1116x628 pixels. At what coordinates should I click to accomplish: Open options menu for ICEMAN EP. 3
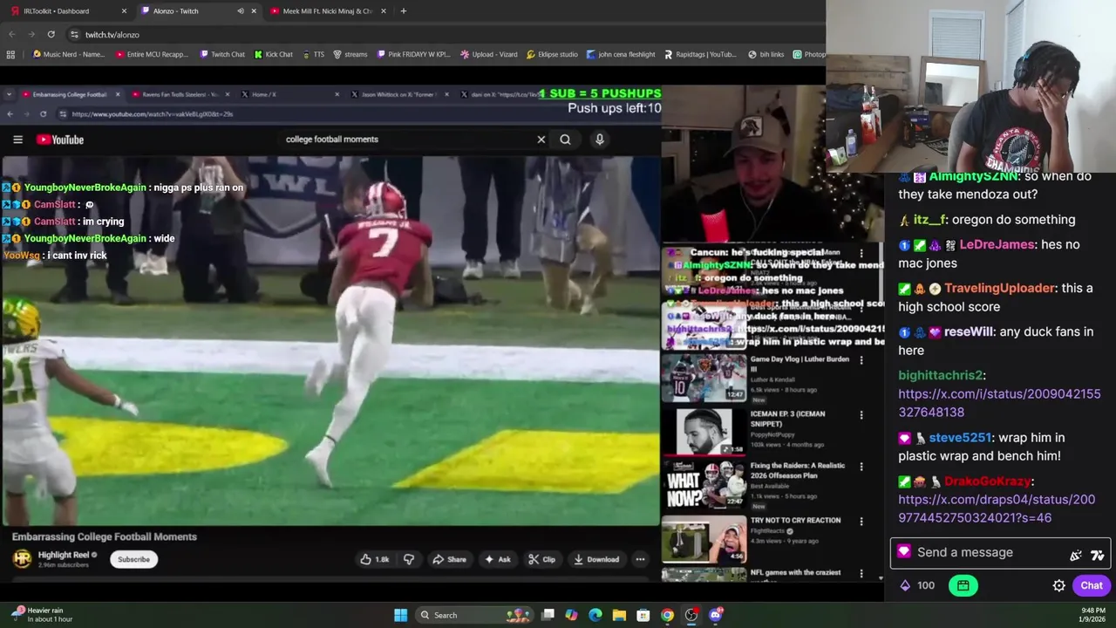pyautogui.click(x=861, y=415)
